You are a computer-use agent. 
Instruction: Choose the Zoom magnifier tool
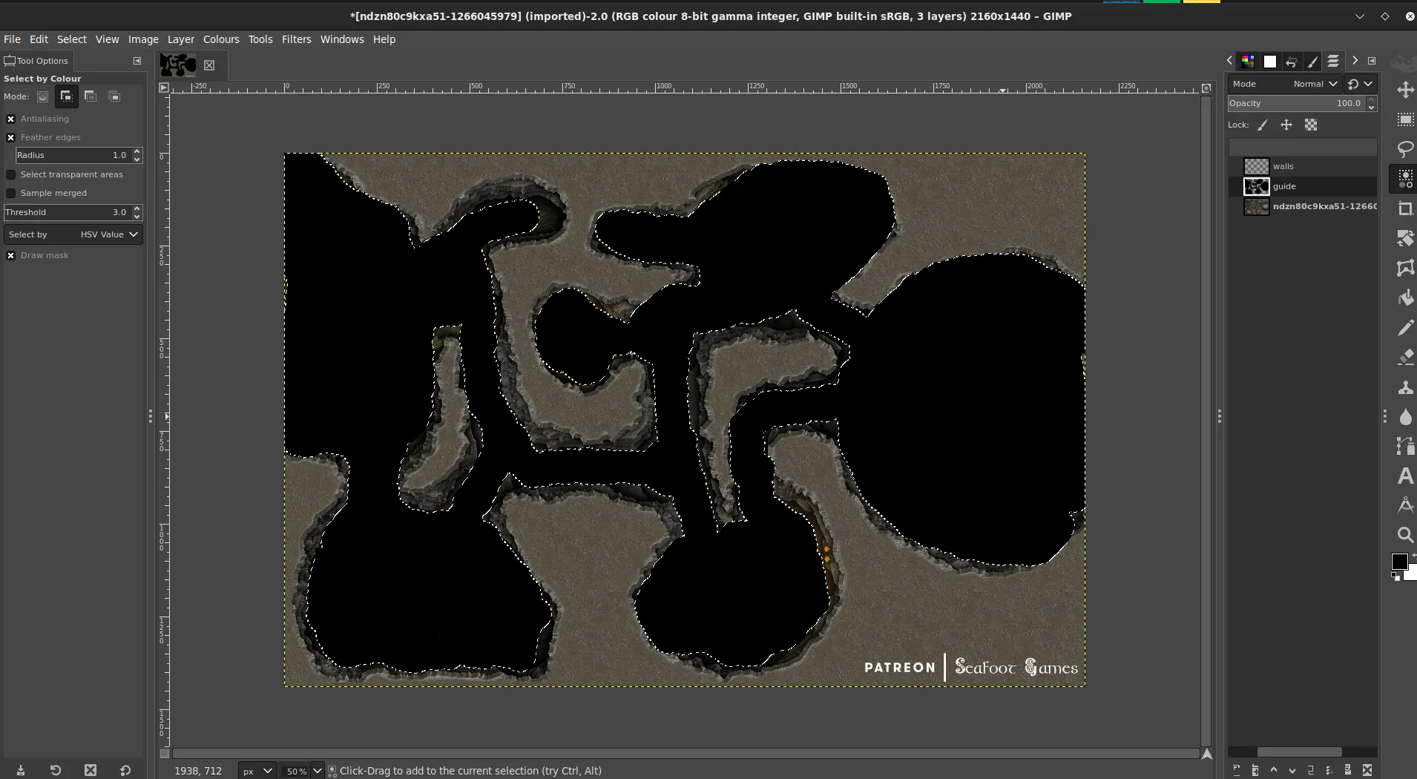(x=1405, y=535)
